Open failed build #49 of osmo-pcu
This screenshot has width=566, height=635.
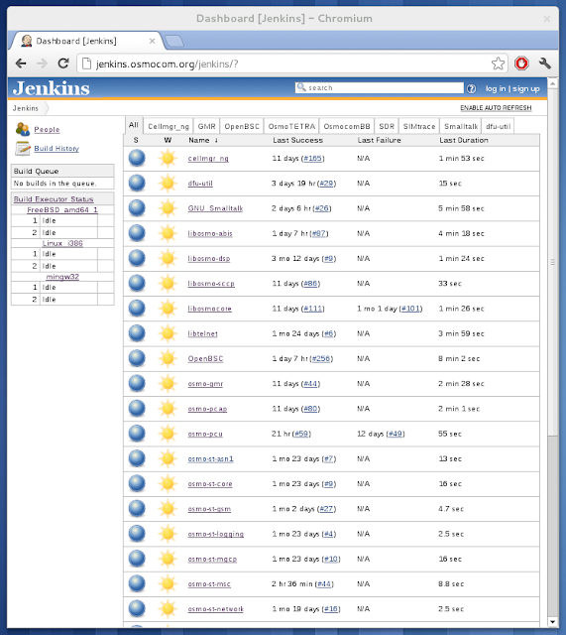[396, 434]
